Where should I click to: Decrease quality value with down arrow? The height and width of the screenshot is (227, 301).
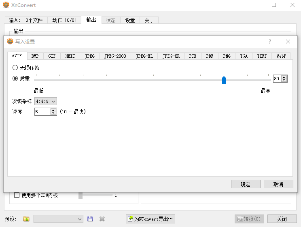[x=284, y=80]
